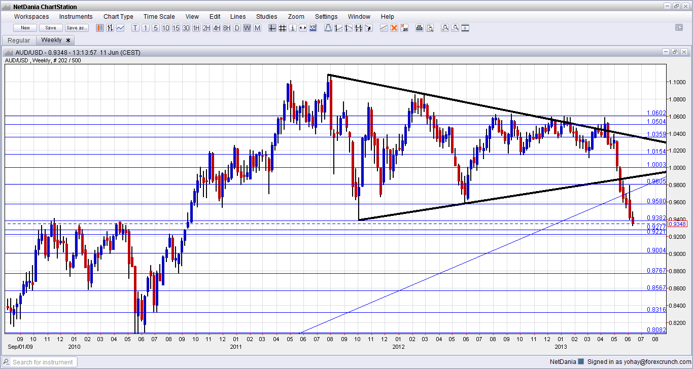693x369 pixels.
Task: Click the Save workspace button
Action: pyautogui.click(x=51, y=28)
